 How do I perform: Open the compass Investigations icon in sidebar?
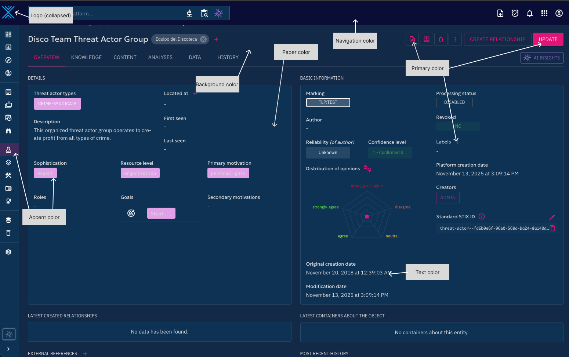coord(8,60)
